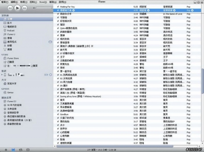Viewport: 204px width, 152px height.
Task: Click the device eject button
Action: (51, 75)
